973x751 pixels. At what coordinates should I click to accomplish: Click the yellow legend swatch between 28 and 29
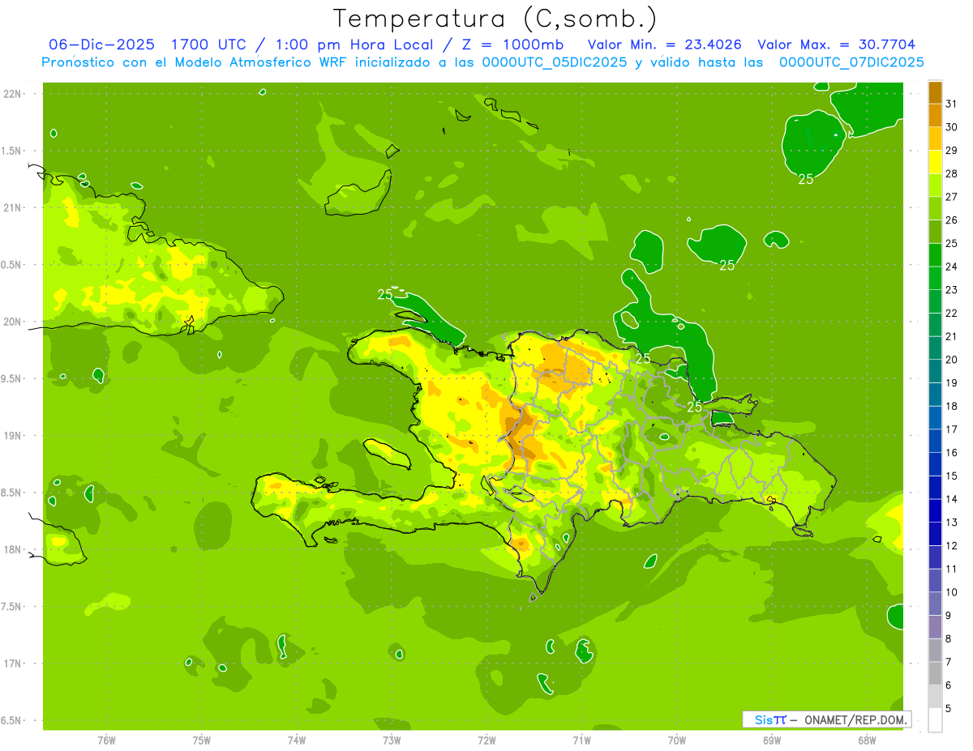click(935, 162)
